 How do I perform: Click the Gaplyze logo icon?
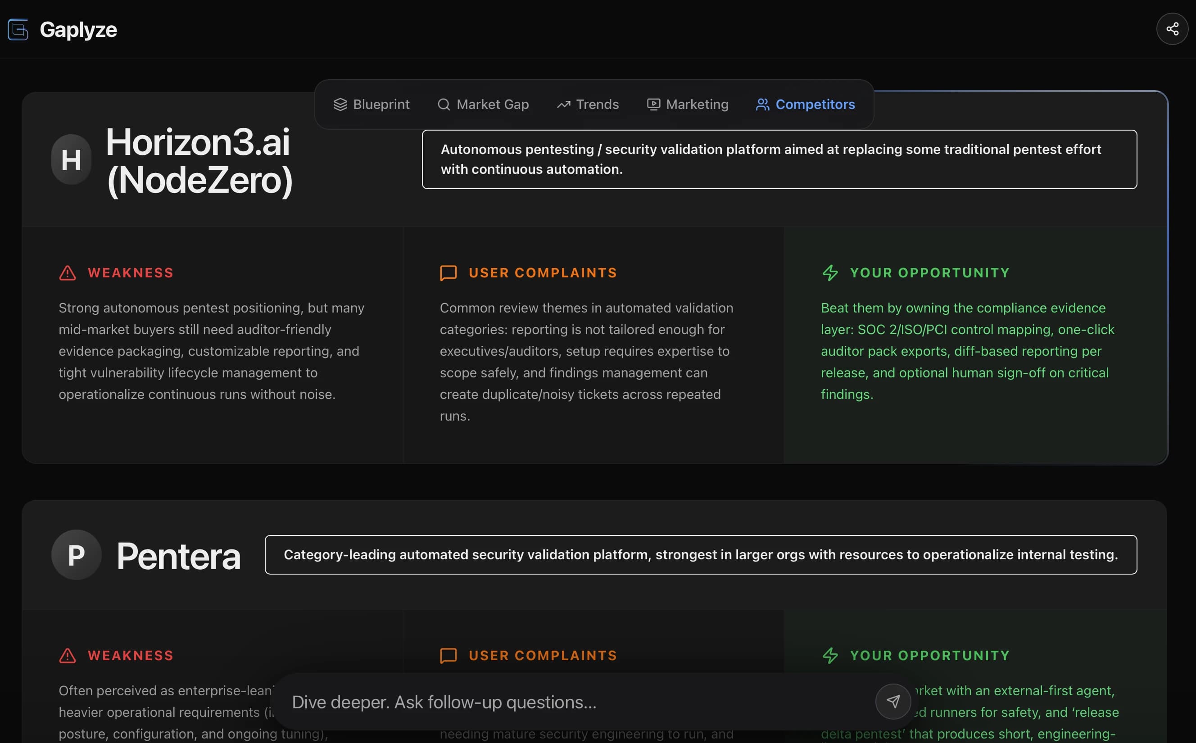18,29
